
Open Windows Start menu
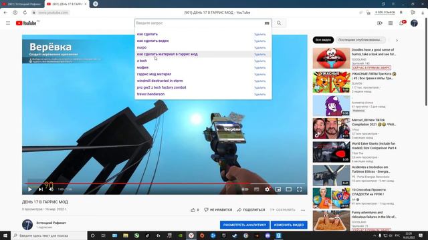(5, 235)
